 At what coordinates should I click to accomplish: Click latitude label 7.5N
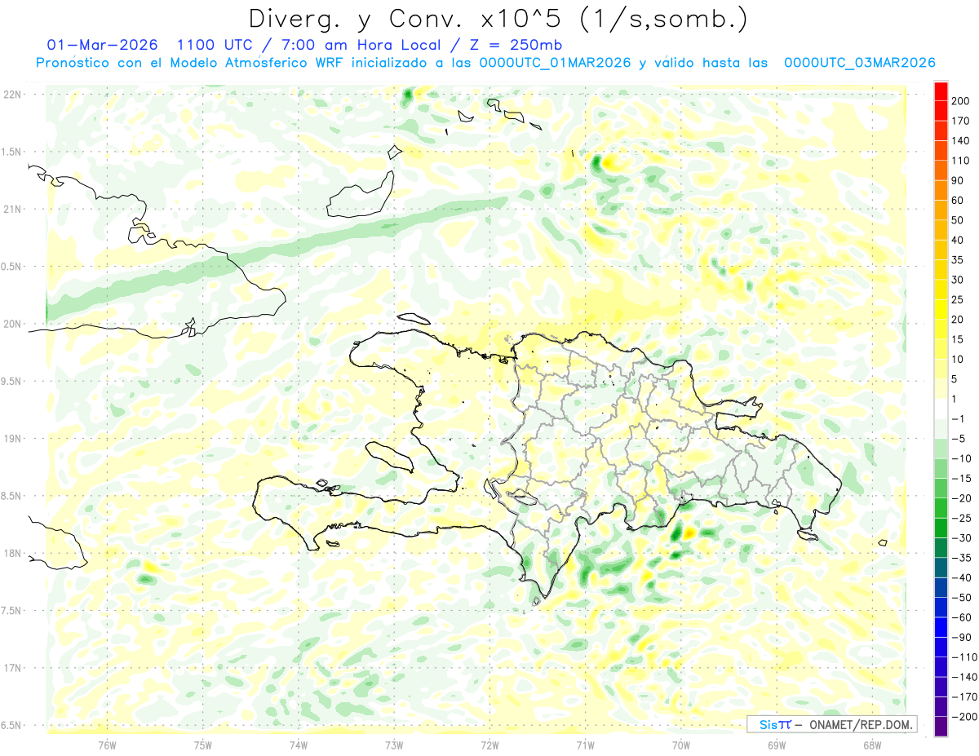tap(12, 611)
